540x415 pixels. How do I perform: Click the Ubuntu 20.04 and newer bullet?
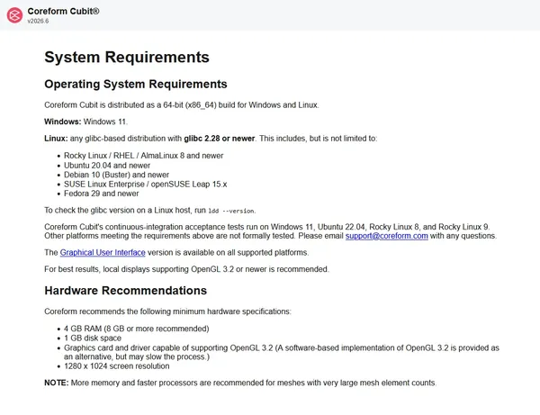click(107, 166)
